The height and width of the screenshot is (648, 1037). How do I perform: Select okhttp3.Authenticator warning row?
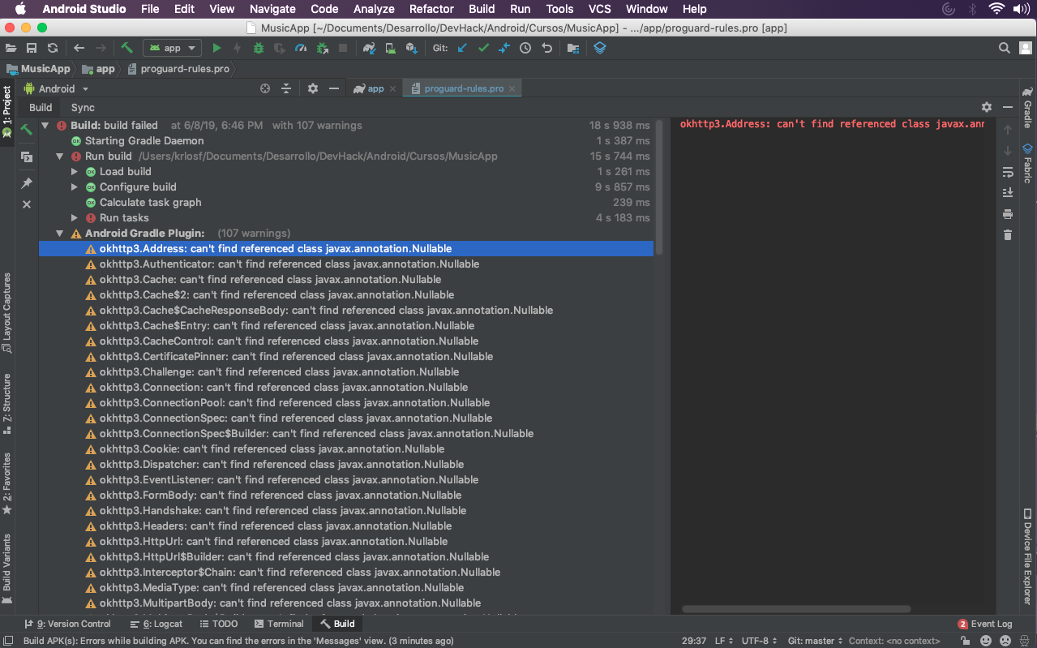(x=346, y=264)
